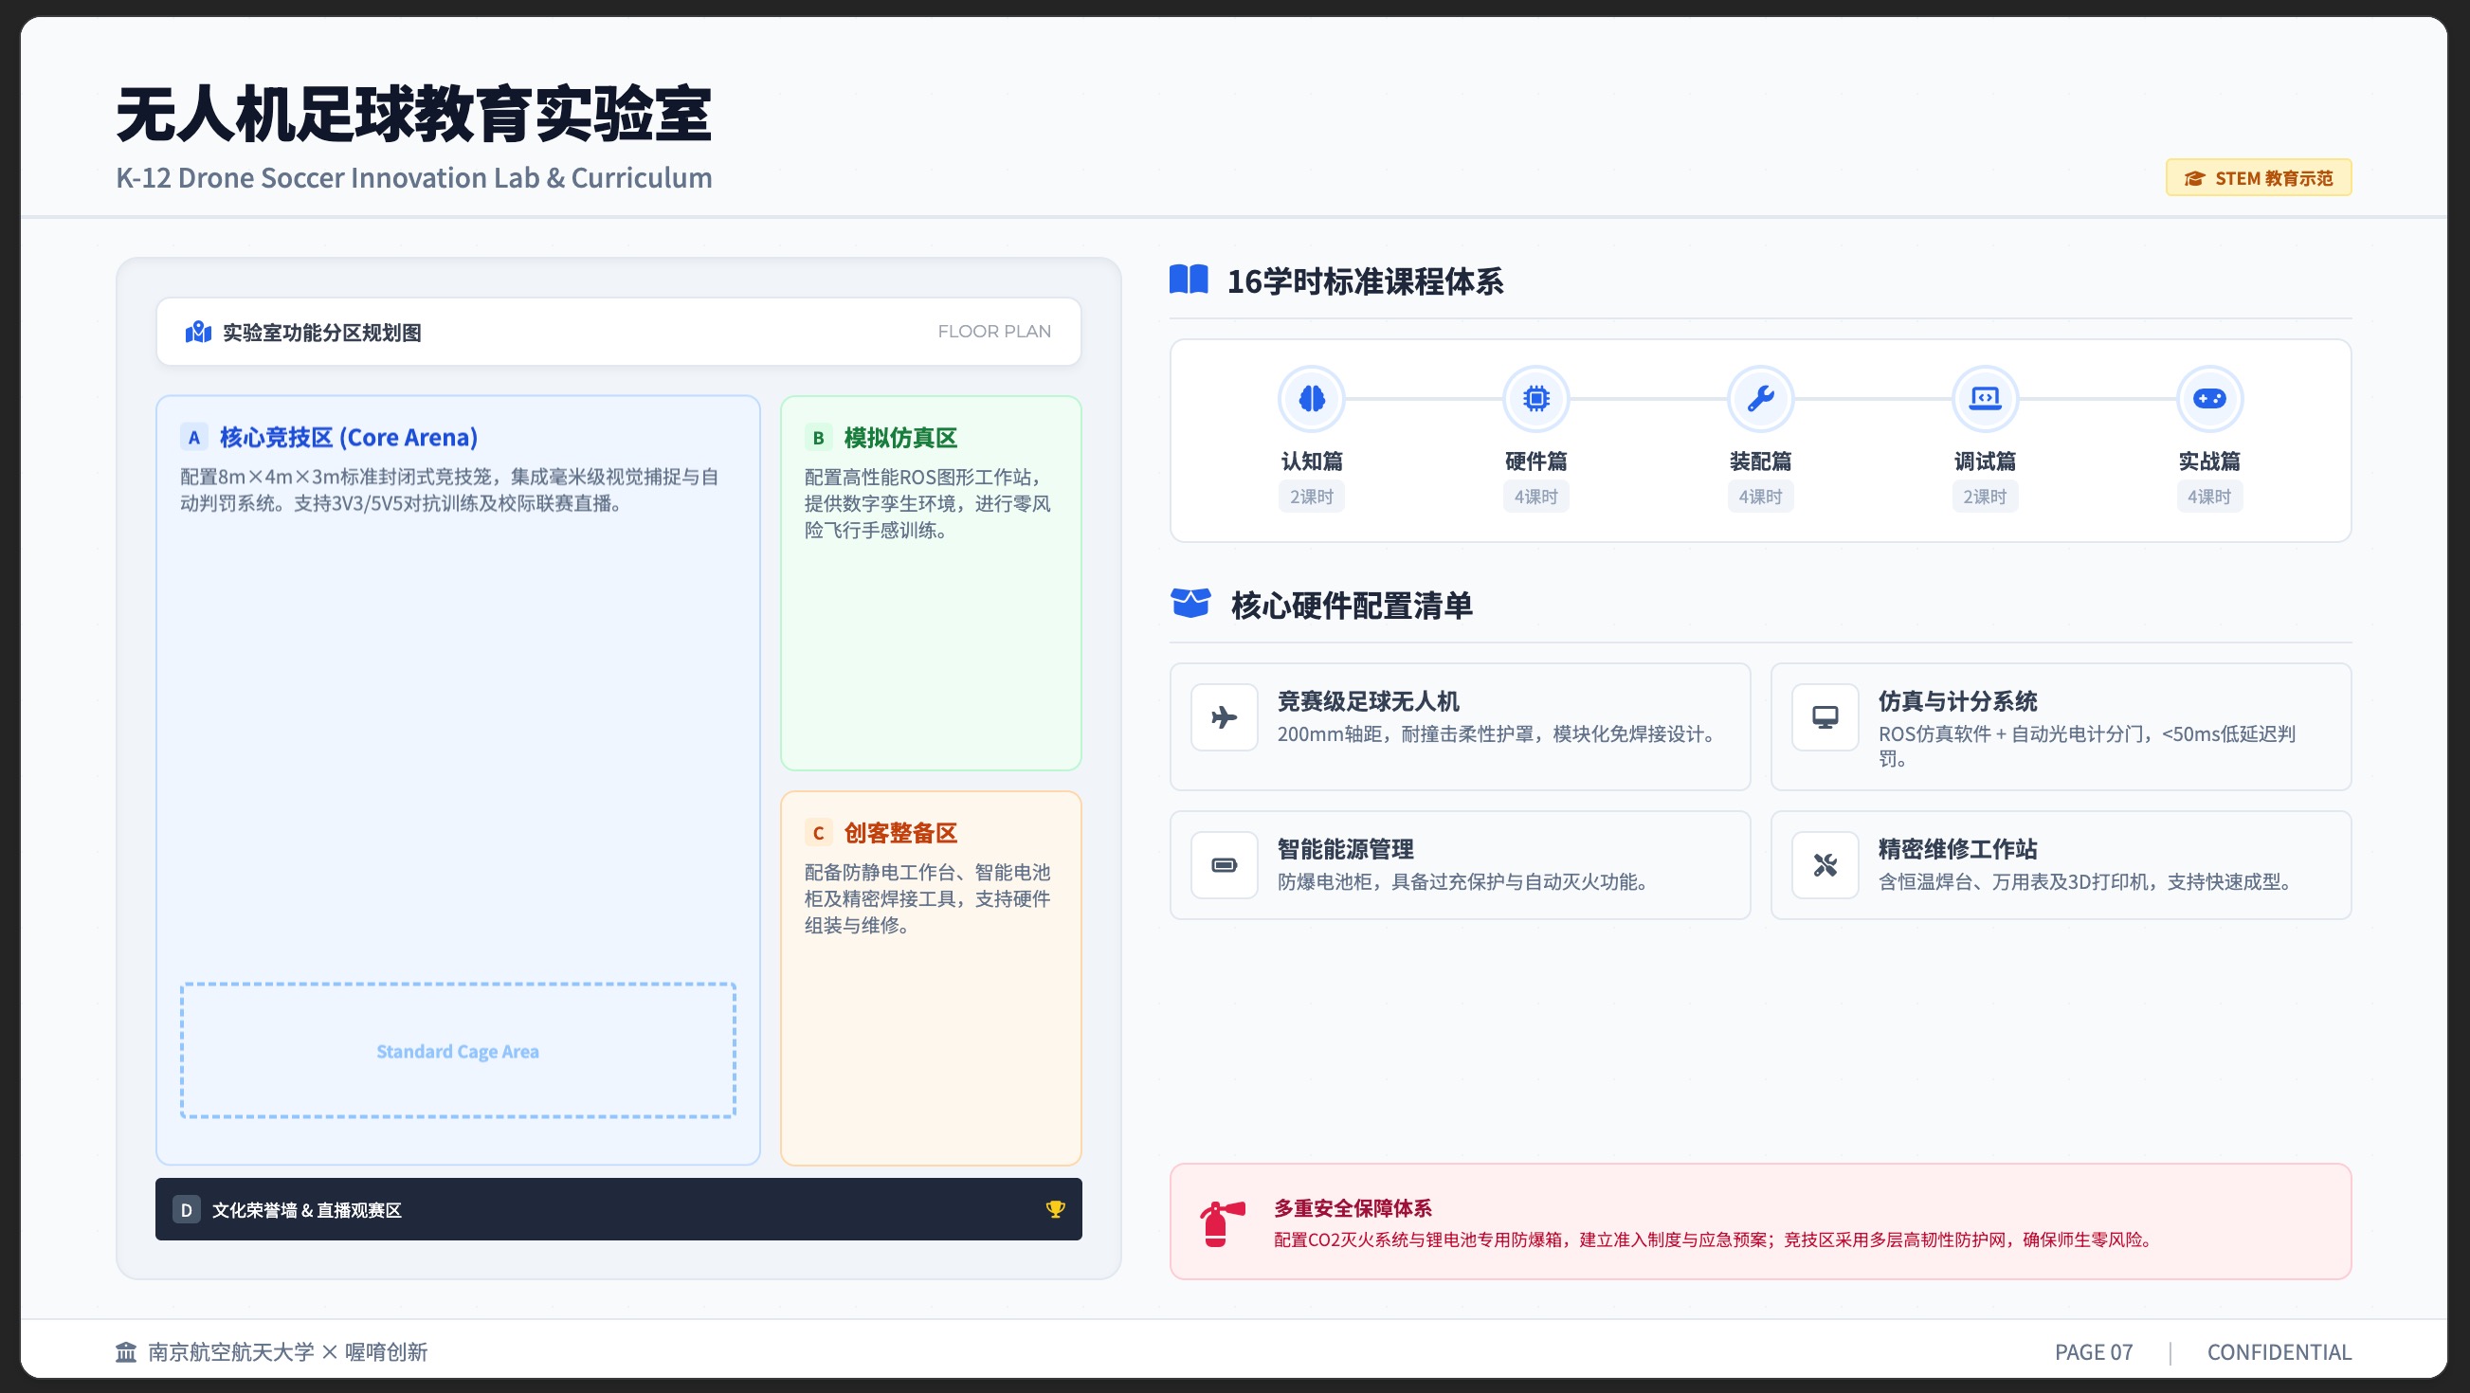The width and height of the screenshot is (2470, 1393).
Task: Click the 核心硬件配置清单 heading
Action: pos(1352,605)
